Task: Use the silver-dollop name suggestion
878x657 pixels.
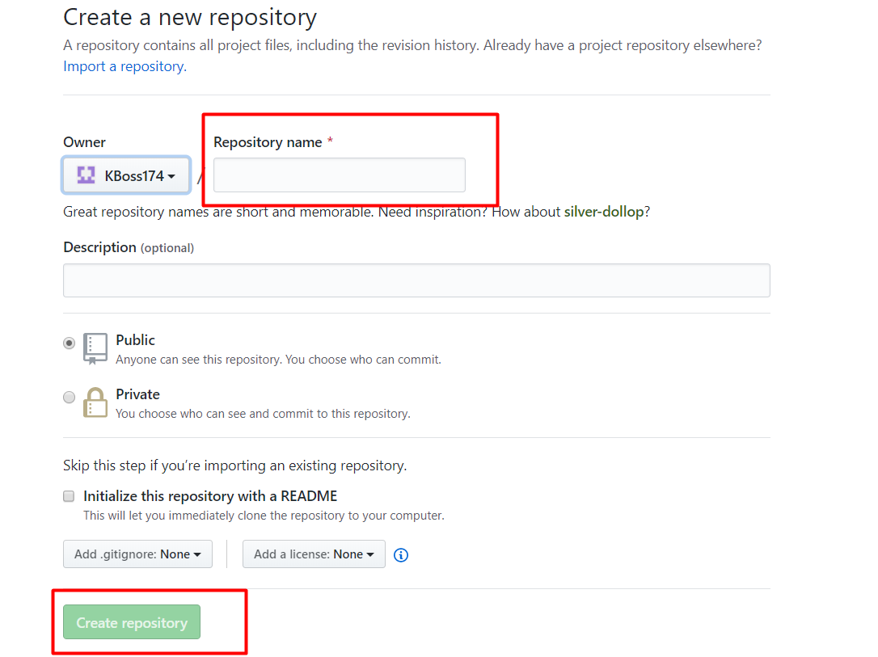Action: (x=604, y=212)
